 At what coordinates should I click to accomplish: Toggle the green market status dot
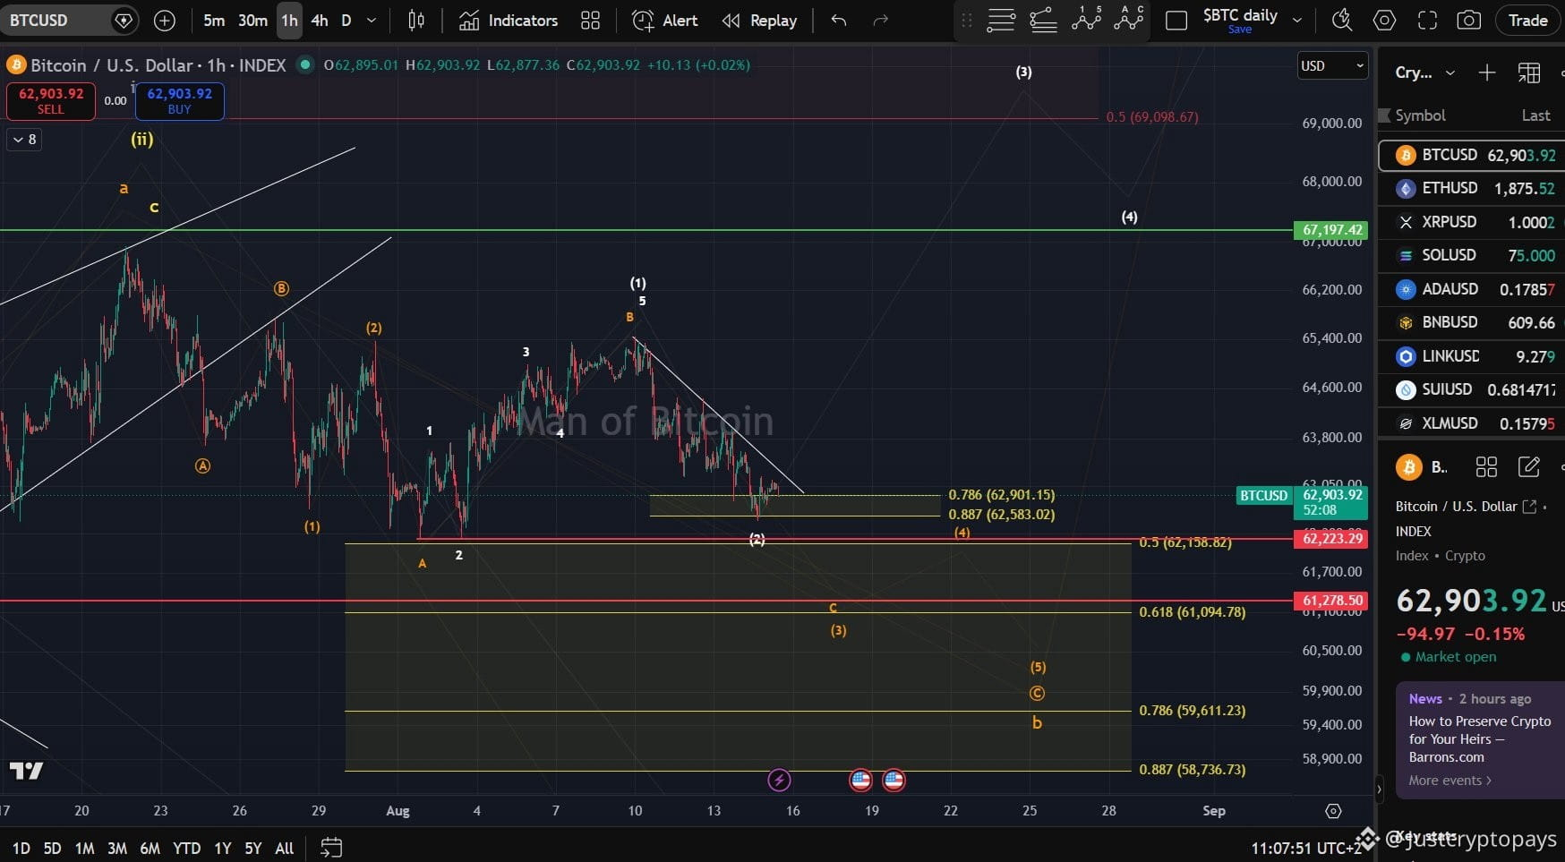(x=305, y=64)
